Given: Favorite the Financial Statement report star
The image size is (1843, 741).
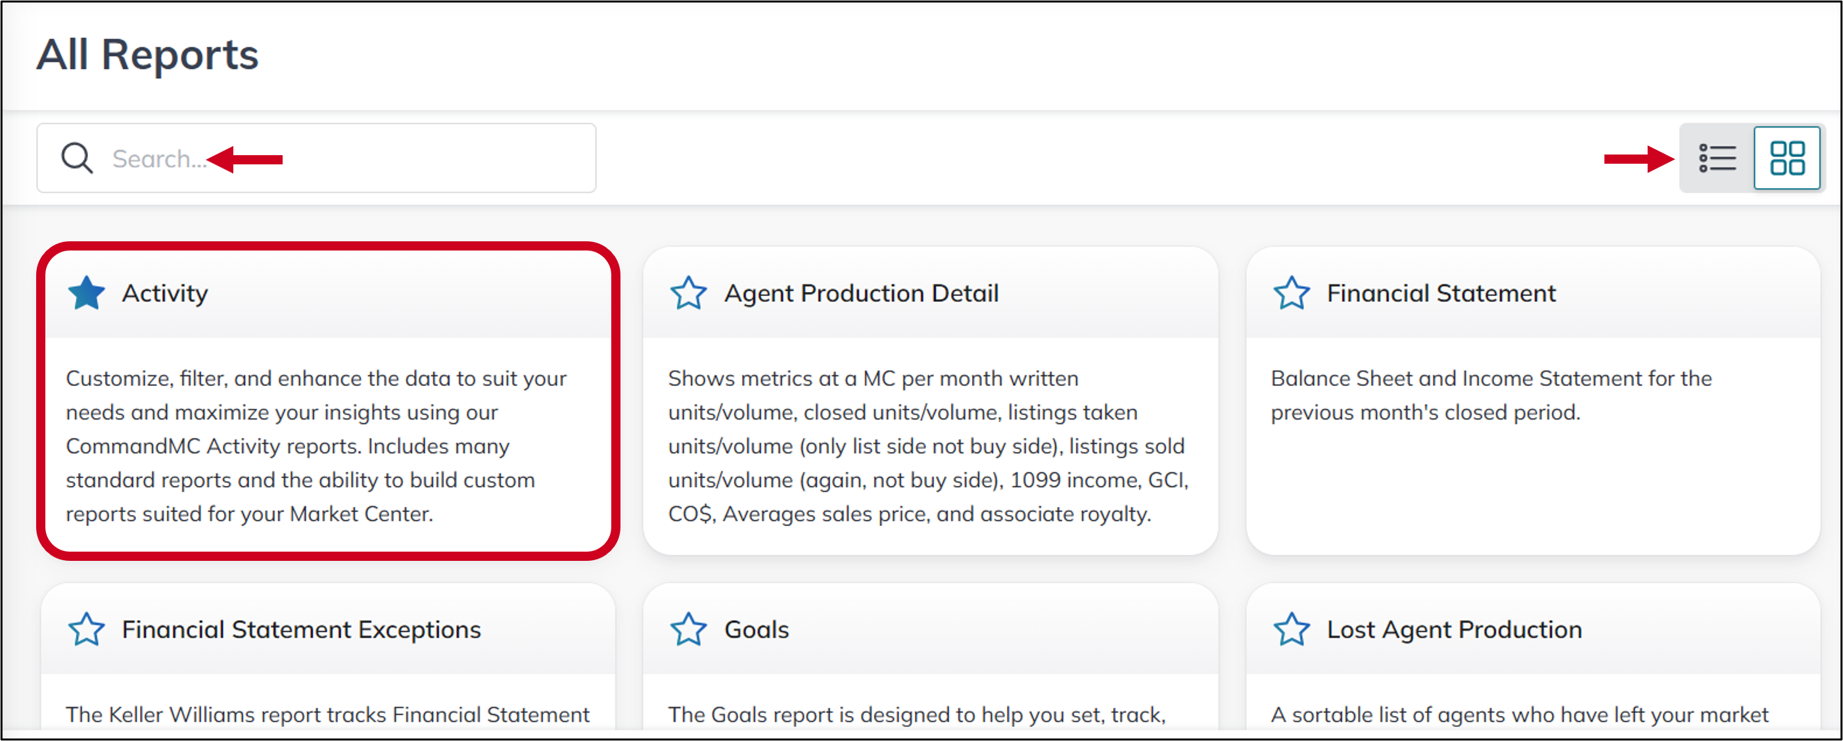Looking at the screenshot, I should click(x=1292, y=293).
